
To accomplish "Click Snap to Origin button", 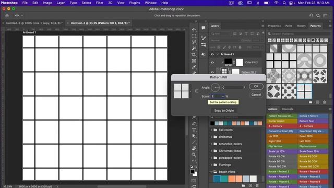I will click(224, 110).
